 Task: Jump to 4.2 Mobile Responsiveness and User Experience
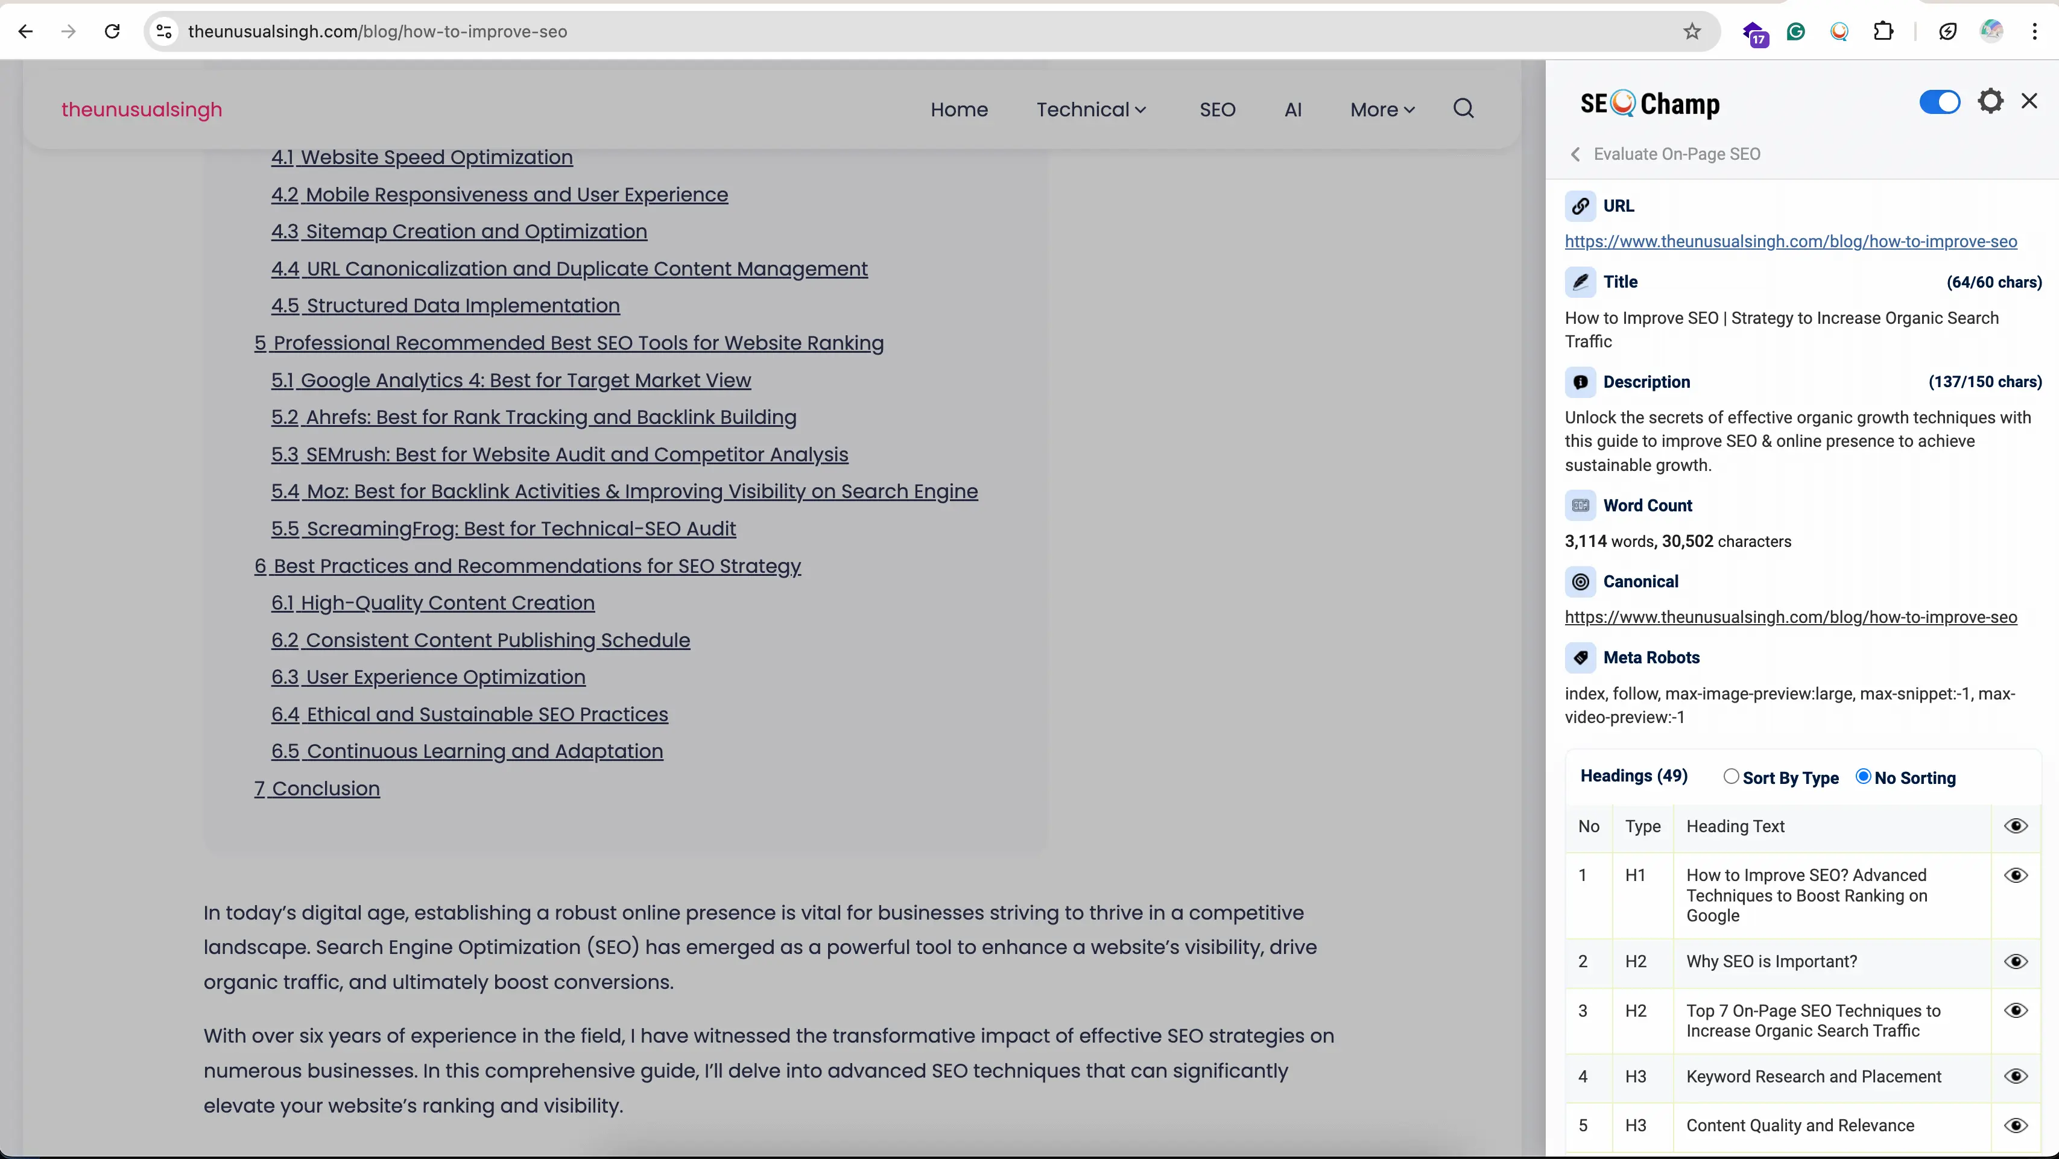[x=499, y=195]
